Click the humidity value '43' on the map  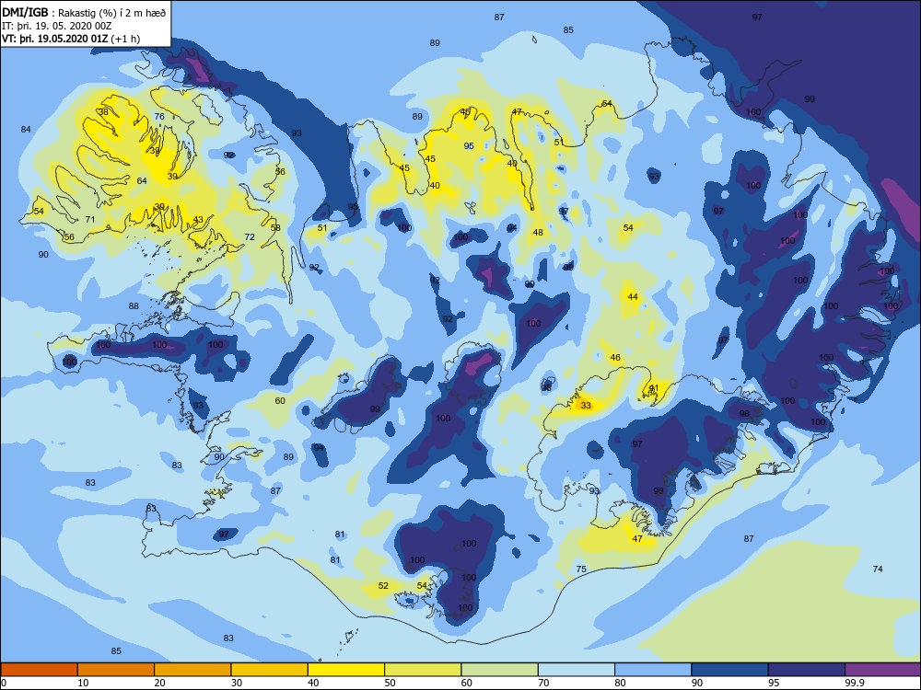point(199,220)
